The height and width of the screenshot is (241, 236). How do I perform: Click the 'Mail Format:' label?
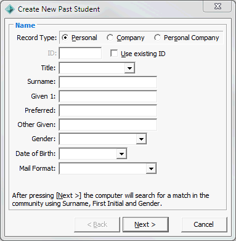38,168
